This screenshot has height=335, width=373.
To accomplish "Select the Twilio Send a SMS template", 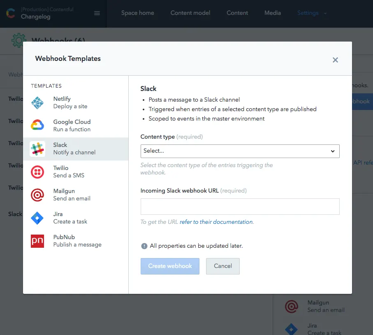I will 76,172.
